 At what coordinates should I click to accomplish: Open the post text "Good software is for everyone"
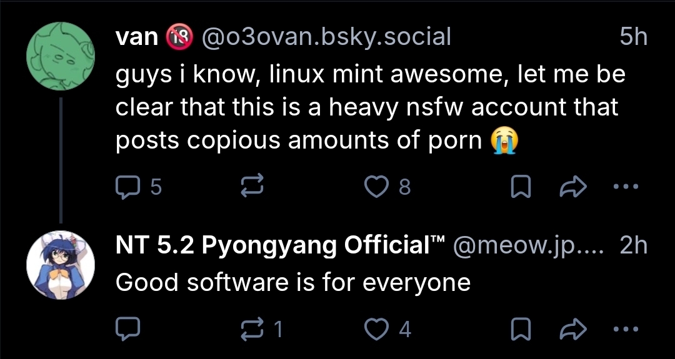(292, 283)
